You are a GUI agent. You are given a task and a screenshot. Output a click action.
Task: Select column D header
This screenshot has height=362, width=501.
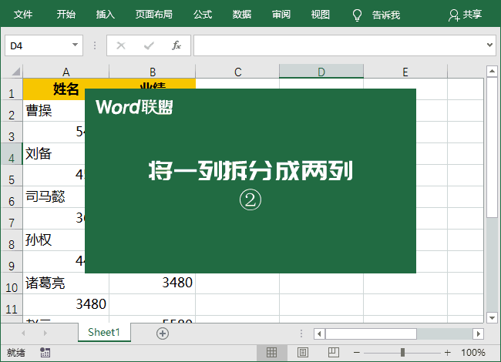click(x=321, y=72)
